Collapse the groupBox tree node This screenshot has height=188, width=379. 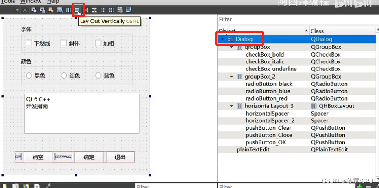tap(231, 47)
